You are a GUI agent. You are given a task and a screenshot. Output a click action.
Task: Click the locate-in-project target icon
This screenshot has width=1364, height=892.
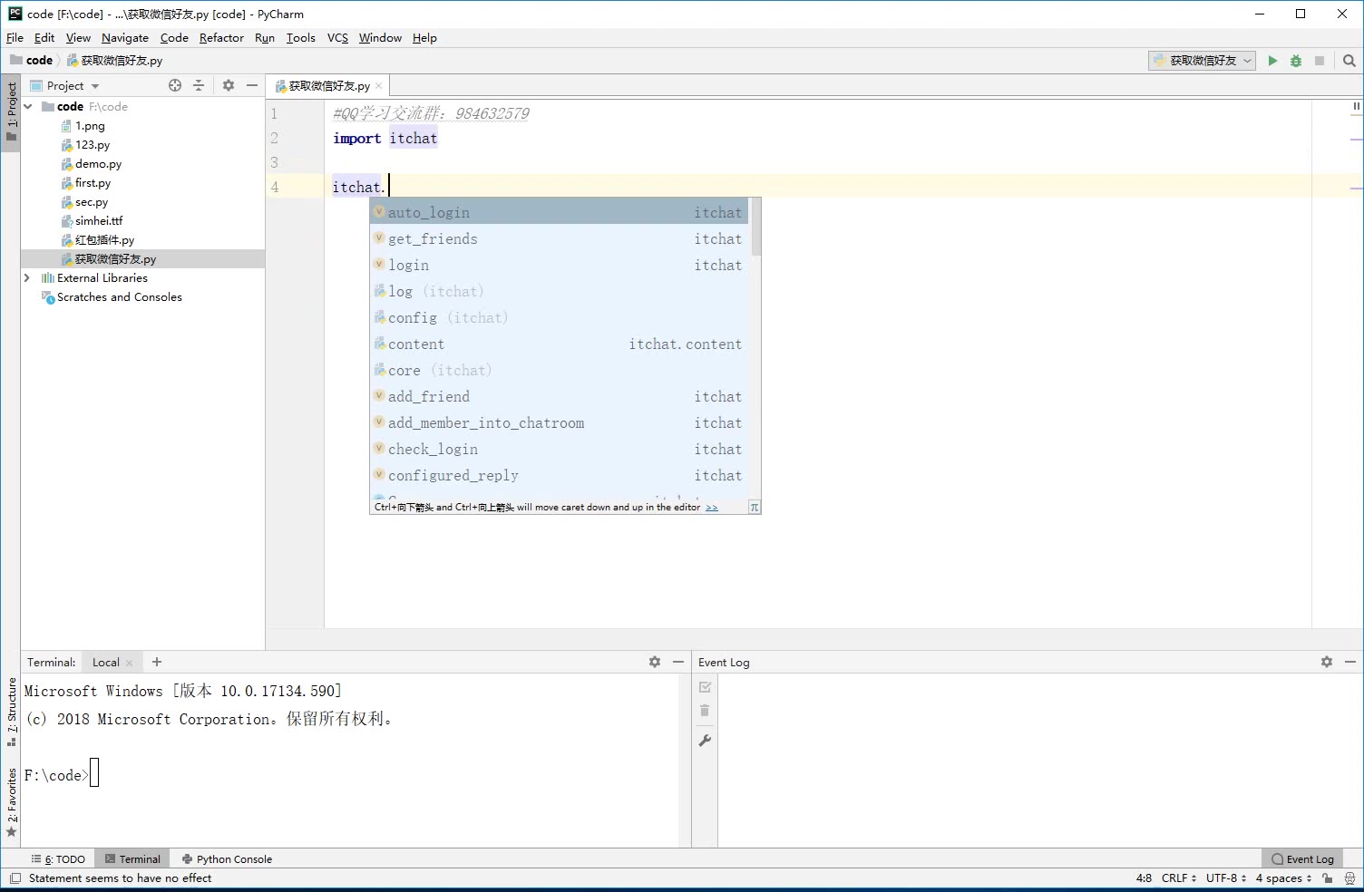[x=175, y=85]
